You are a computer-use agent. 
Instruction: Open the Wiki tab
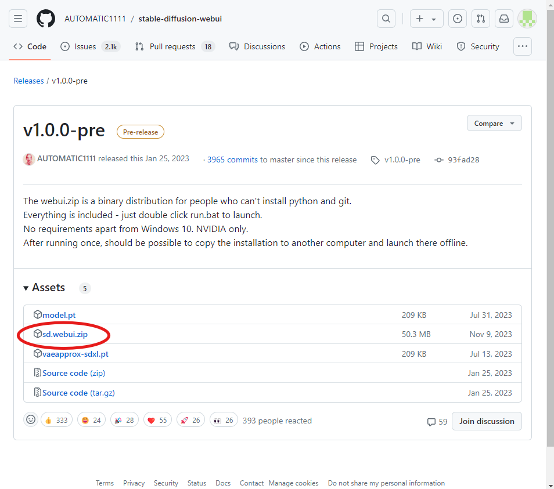point(427,46)
